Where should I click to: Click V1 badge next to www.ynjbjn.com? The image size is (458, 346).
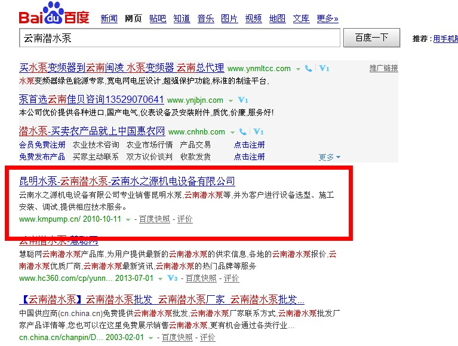point(242,100)
